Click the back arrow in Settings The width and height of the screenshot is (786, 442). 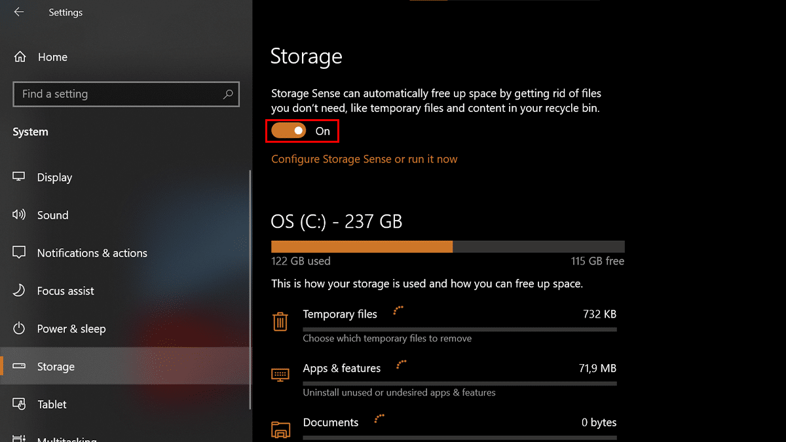click(18, 12)
